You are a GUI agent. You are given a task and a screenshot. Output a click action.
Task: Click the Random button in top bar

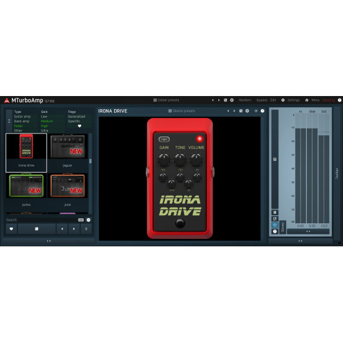point(245,100)
